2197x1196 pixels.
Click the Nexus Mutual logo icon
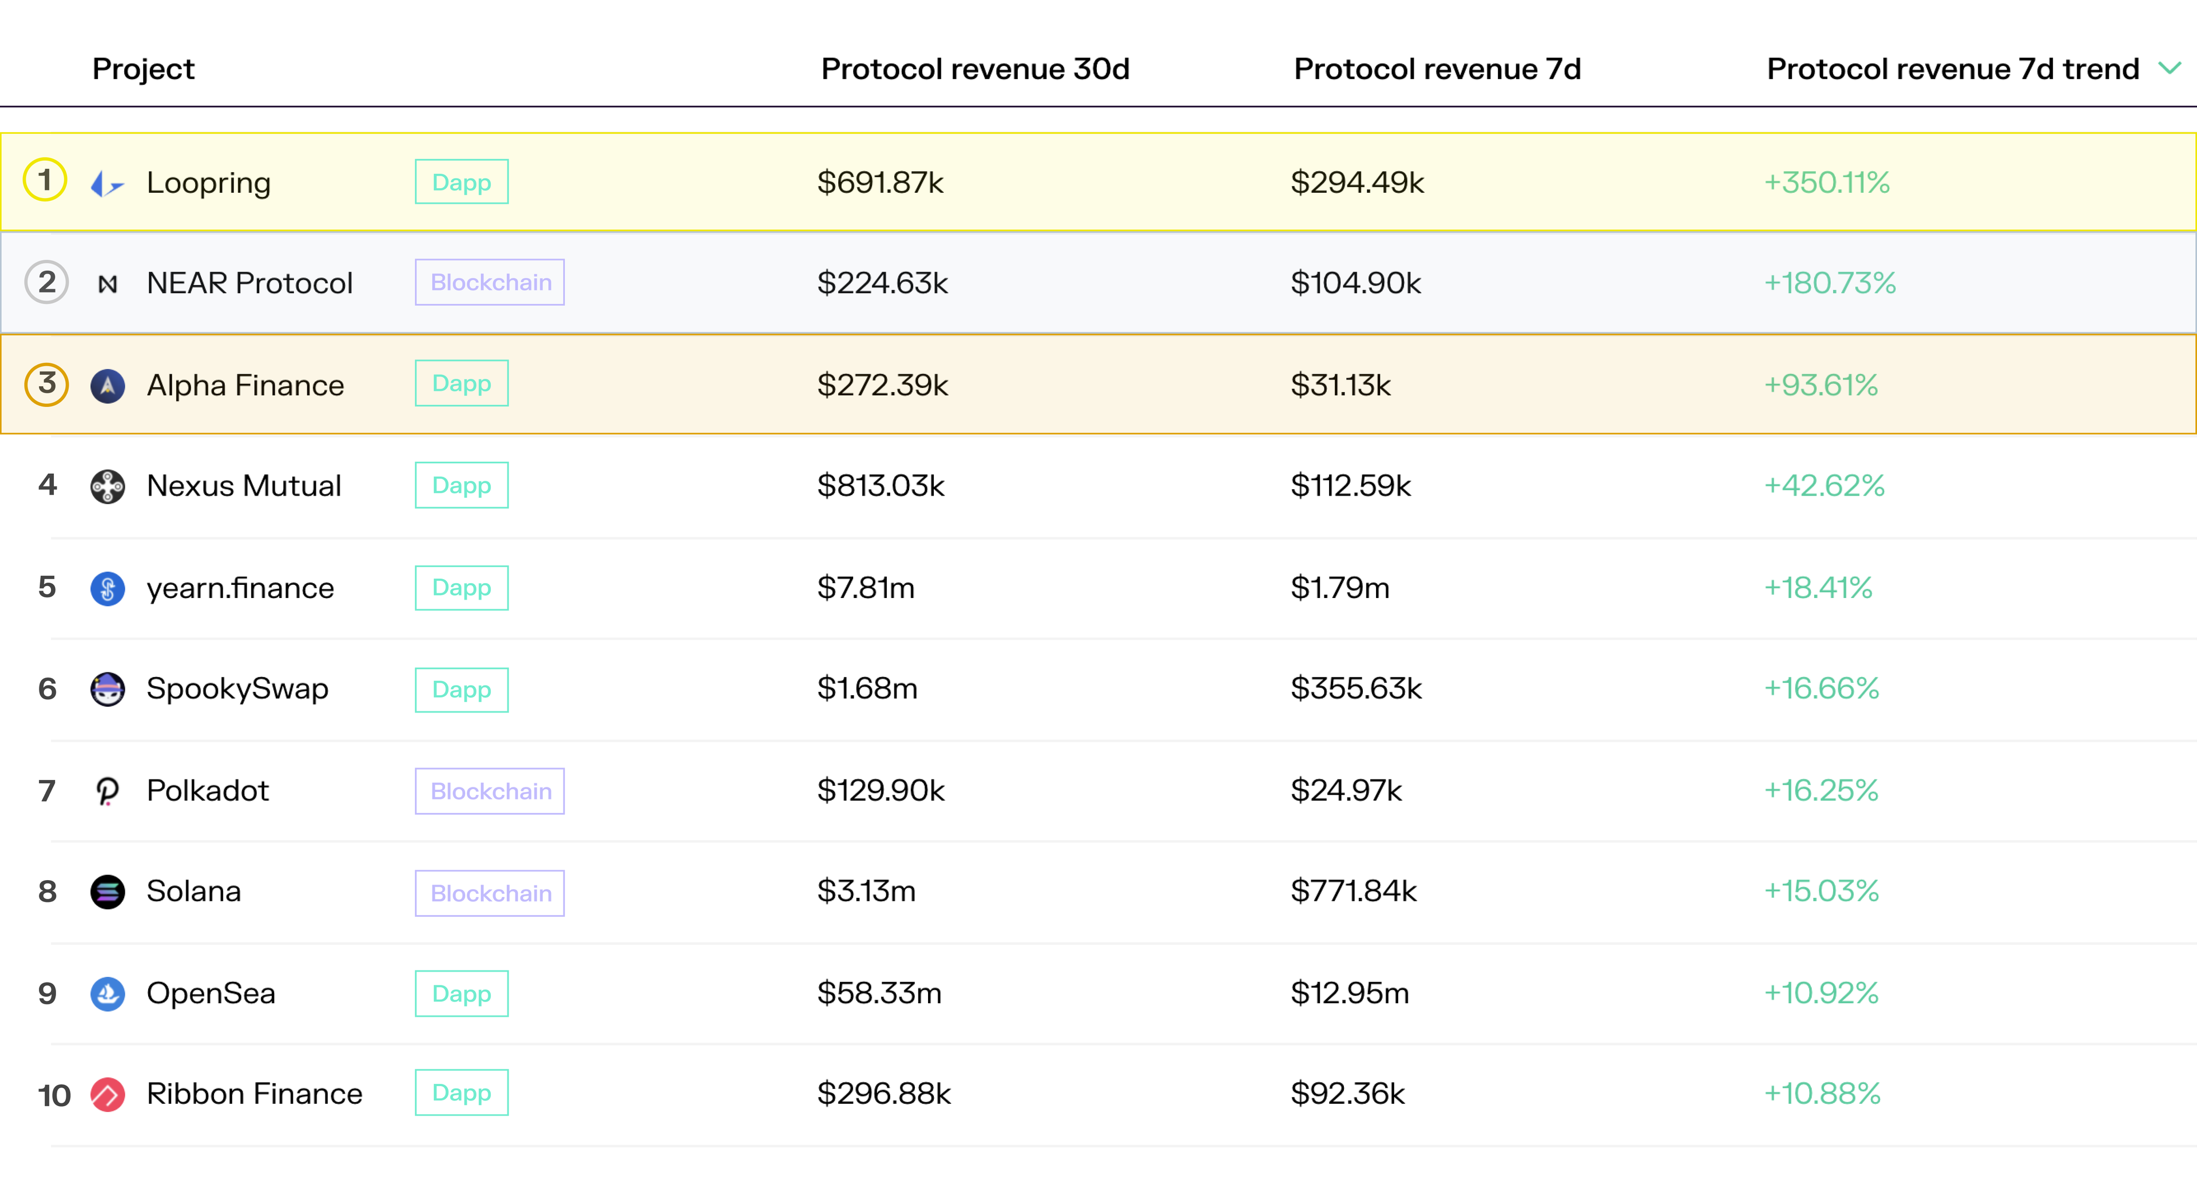coord(108,486)
